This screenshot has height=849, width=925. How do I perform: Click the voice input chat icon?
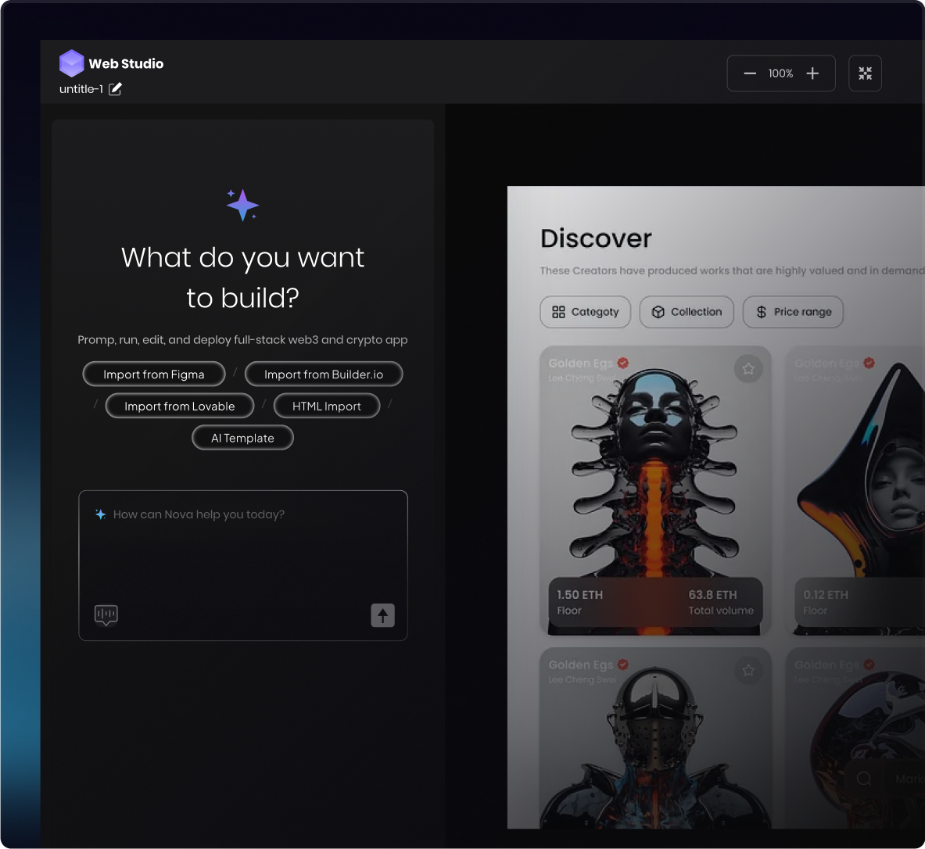(106, 614)
